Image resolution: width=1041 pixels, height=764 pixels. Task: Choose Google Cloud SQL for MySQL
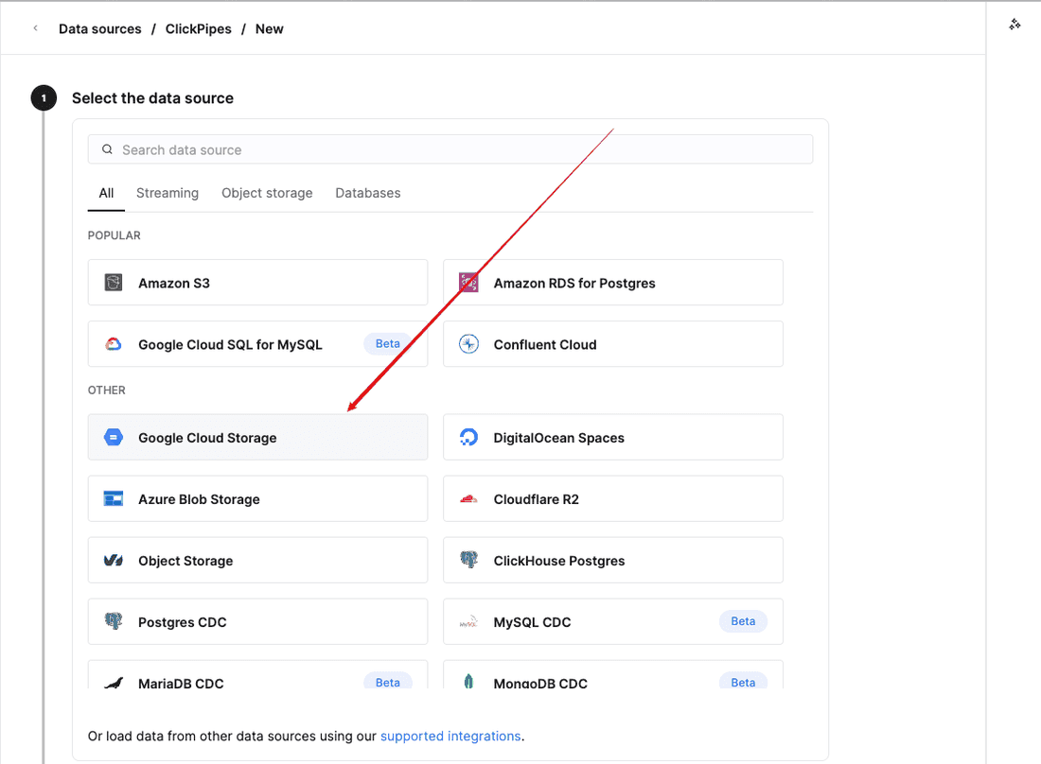[x=257, y=344]
